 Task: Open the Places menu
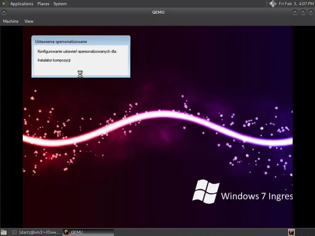[x=43, y=4]
